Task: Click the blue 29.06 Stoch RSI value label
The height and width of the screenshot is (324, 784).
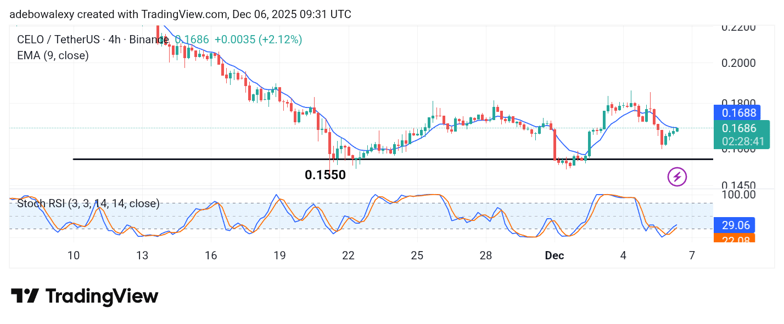Action: coord(736,225)
